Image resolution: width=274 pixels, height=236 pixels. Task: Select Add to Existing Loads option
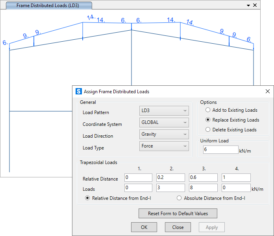(x=208, y=110)
